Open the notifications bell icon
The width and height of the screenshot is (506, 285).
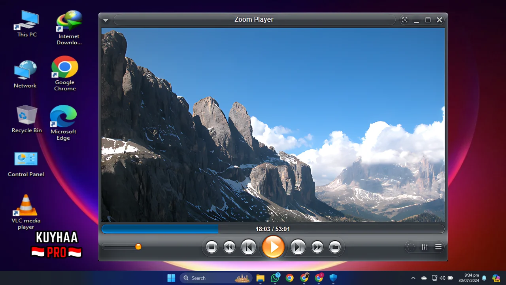point(484,278)
